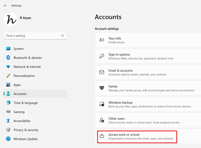Click the Privacy & security shield icon

pos(8,130)
